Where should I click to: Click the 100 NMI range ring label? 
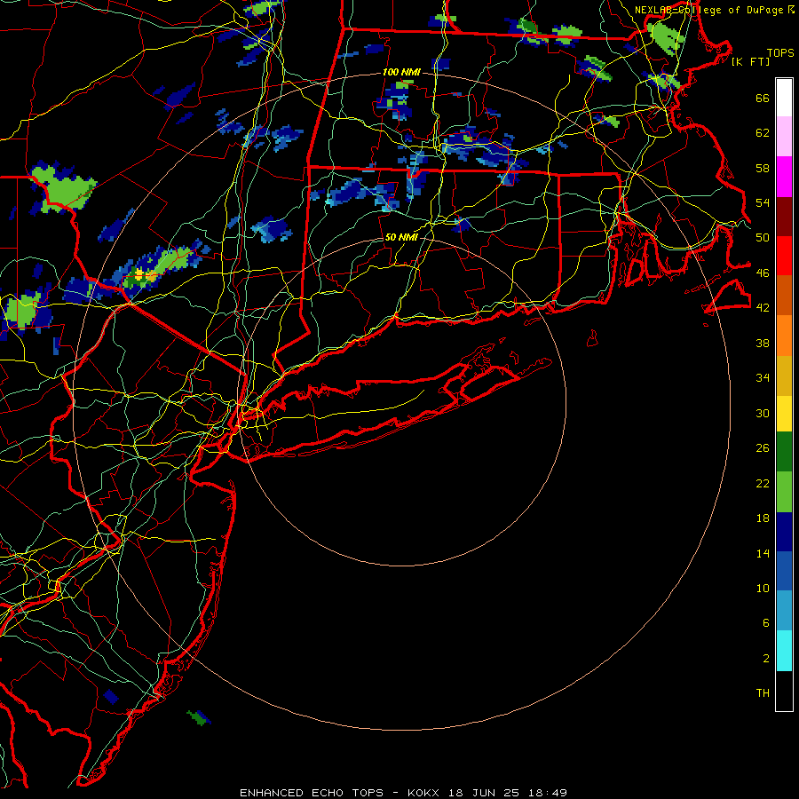[401, 73]
